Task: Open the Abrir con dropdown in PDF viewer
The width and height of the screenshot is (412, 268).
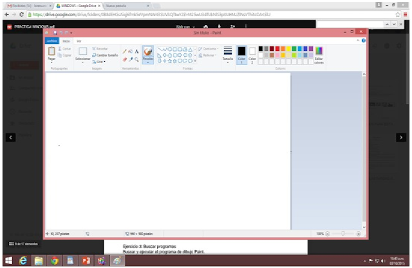Action: (185, 26)
